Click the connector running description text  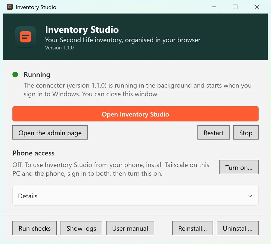(x=137, y=90)
